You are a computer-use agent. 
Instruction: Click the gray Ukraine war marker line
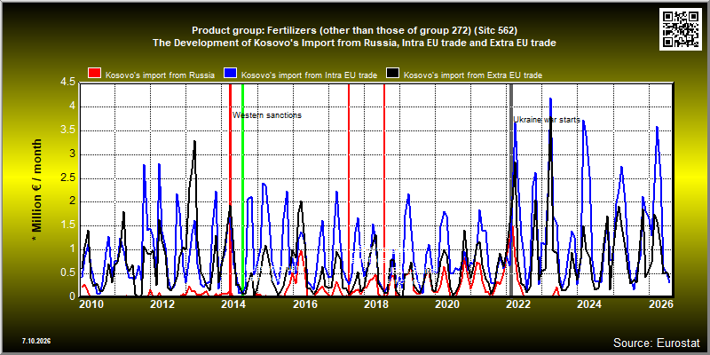pyautogui.click(x=511, y=190)
